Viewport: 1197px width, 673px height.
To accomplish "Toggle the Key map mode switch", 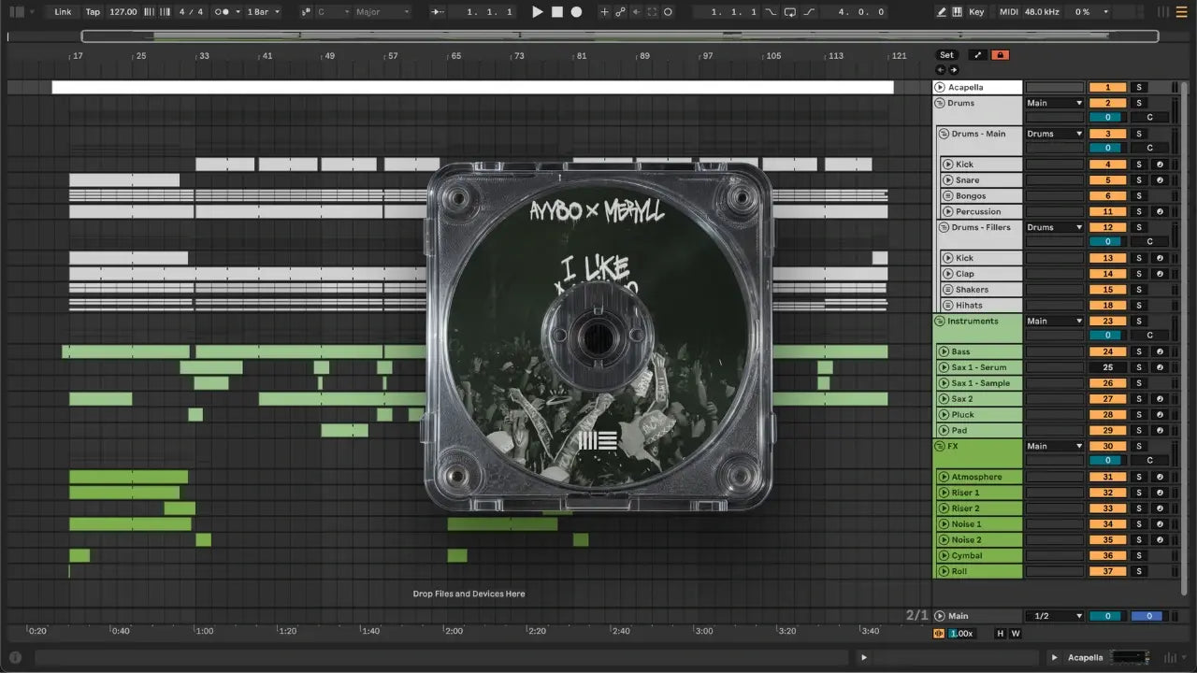I will (x=976, y=12).
